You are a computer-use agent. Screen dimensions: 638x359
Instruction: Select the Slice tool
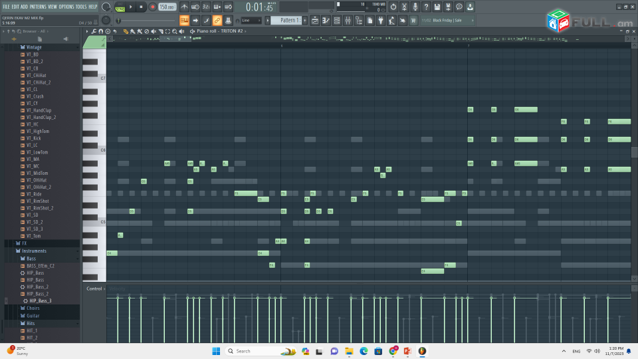(161, 31)
